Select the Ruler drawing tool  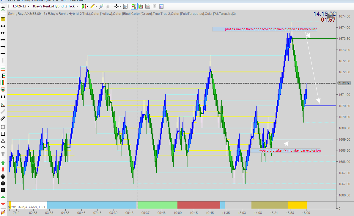3,19
